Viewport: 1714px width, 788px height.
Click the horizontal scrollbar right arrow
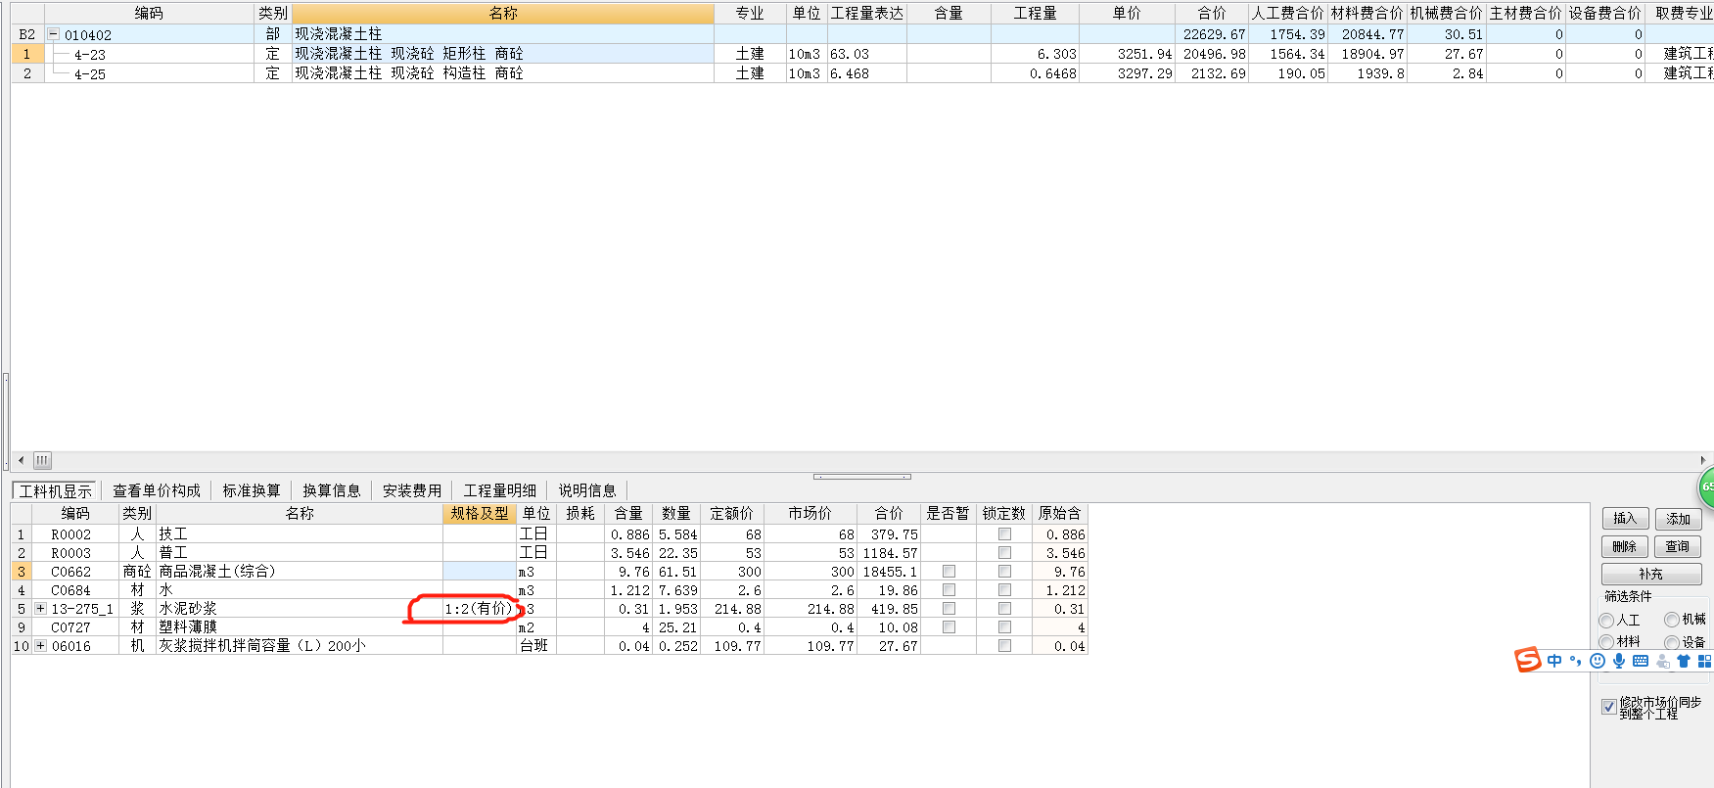click(x=1704, y=460)
